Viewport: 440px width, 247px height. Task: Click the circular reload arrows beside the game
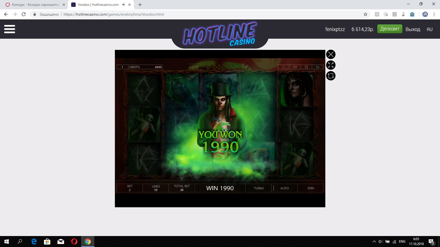pos(331,76)
